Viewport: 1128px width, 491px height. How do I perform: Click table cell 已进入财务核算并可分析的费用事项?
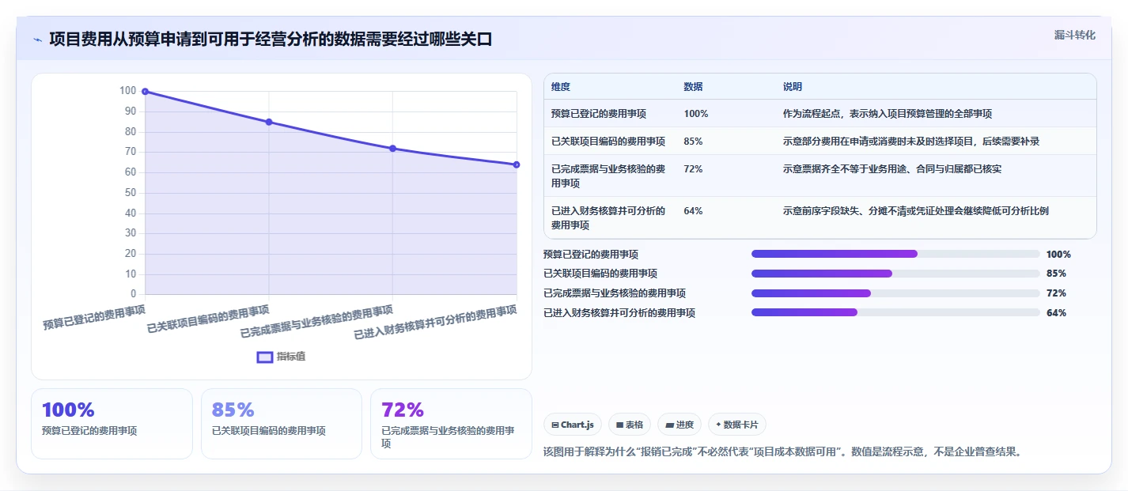(608, 218)
